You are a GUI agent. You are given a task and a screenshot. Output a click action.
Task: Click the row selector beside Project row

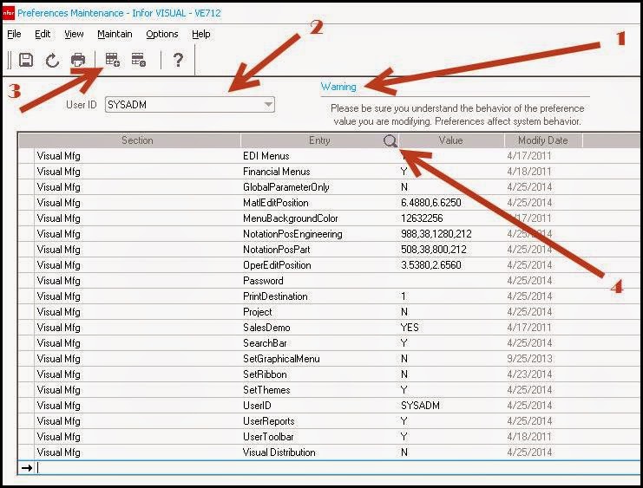point(26,312)
